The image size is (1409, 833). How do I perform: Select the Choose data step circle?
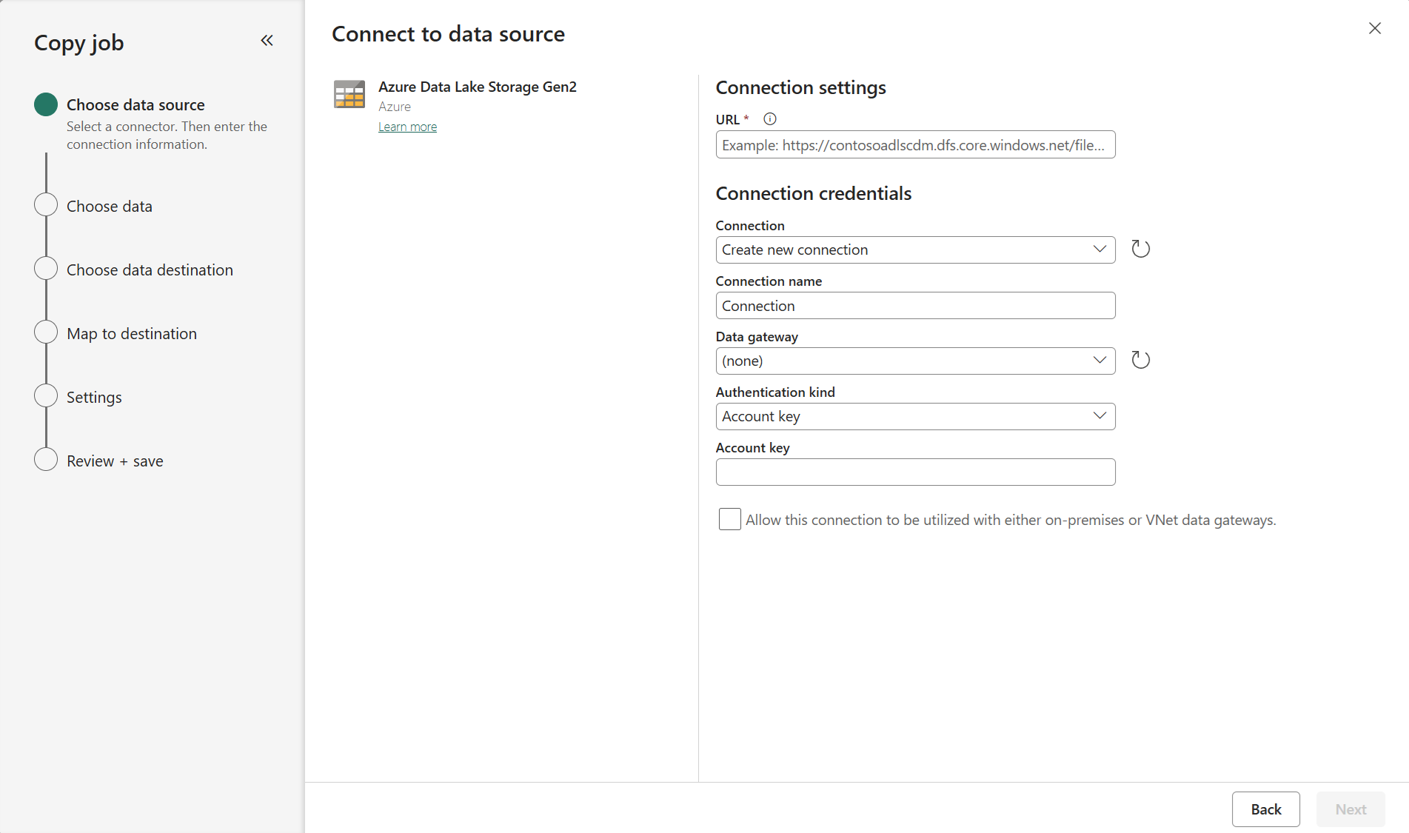click(46, 205)
